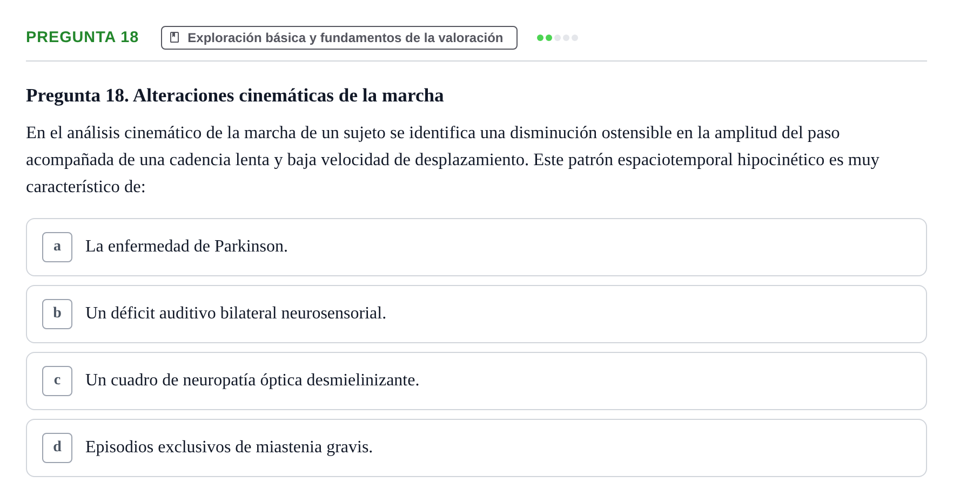The width and height of the screenshot is (953, 503).
Task: Select answer a: La enfermedad de Parkinson
Action: 476,247
